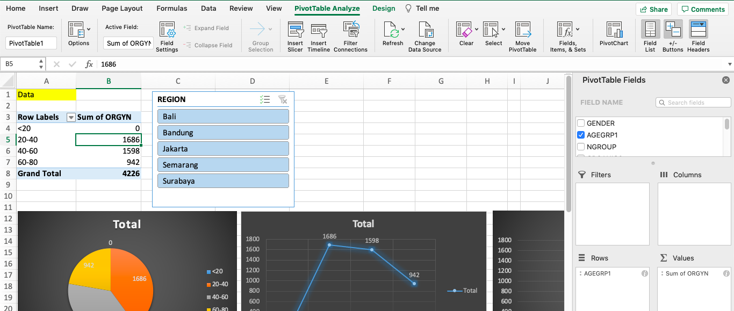Open the Formulas tab
This screenshot has width=734, height=311.
click(172, 9)
